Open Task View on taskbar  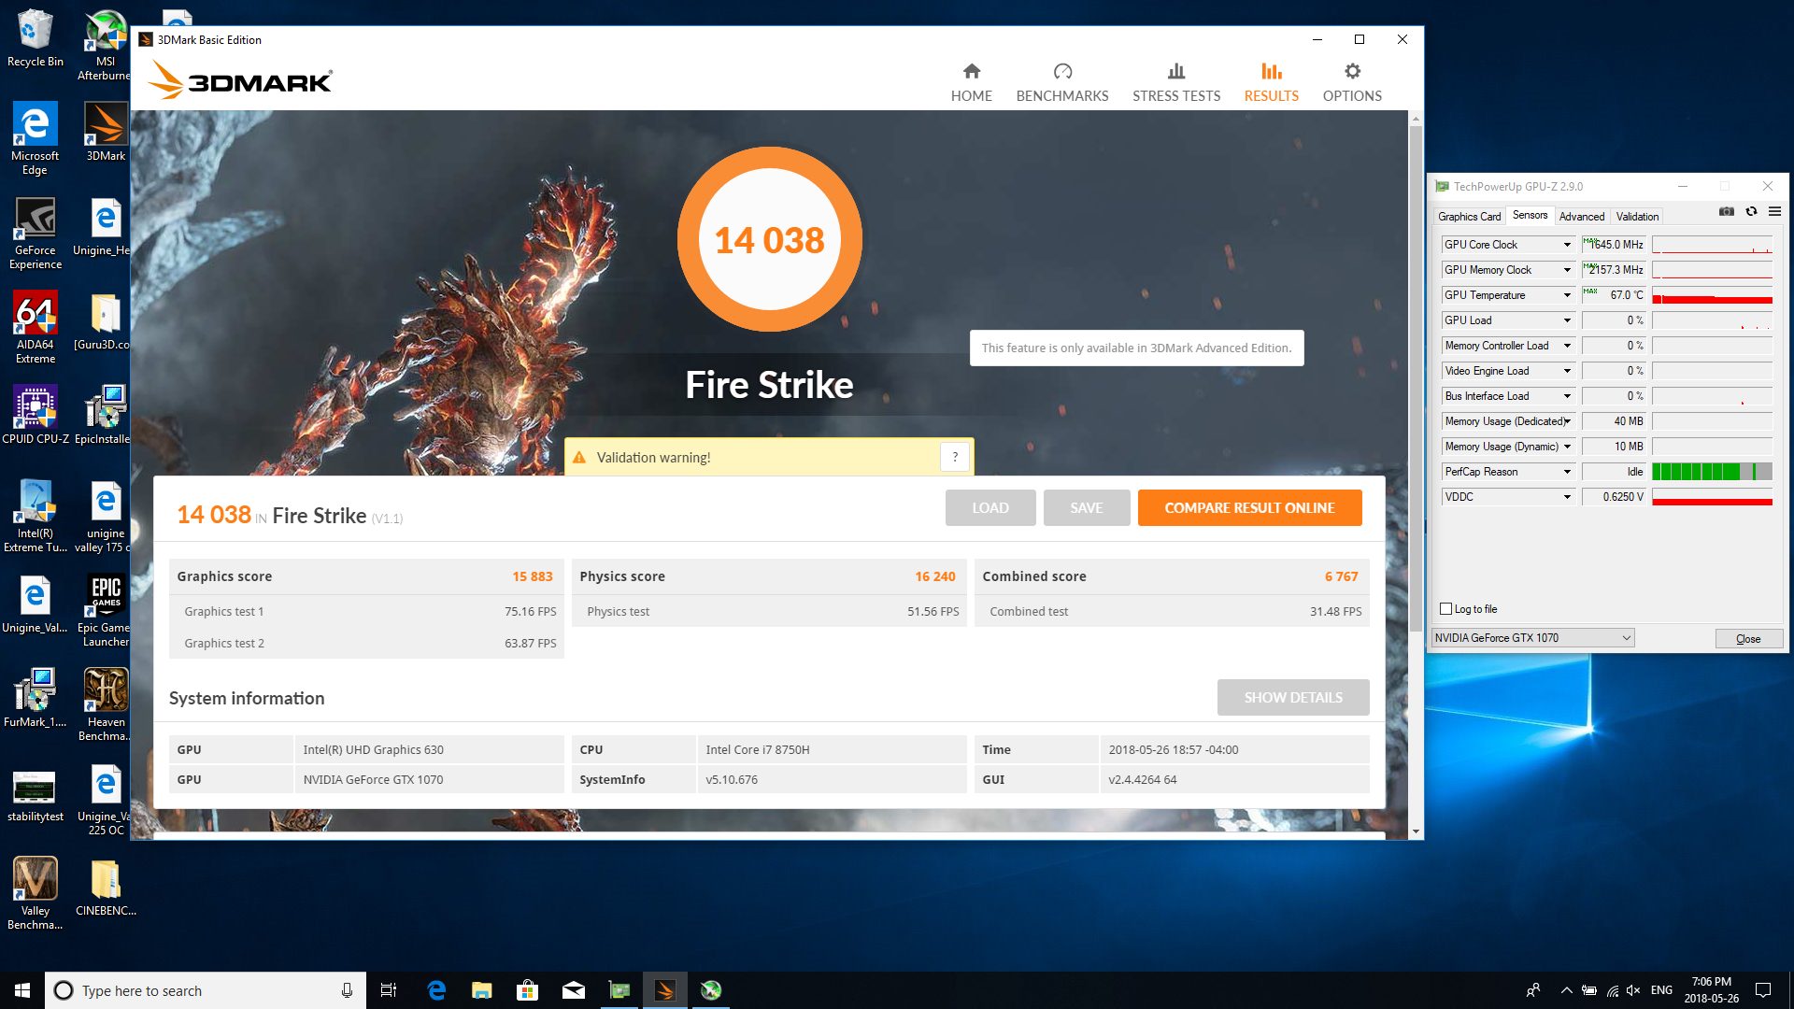click(389, 990)
